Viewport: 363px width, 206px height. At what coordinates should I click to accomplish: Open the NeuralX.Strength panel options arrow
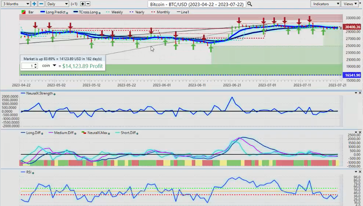[356, 93]
